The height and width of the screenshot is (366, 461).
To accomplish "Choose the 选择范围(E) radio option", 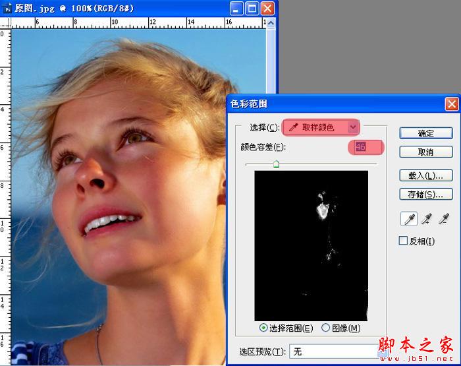I will (x=263, y=328).
